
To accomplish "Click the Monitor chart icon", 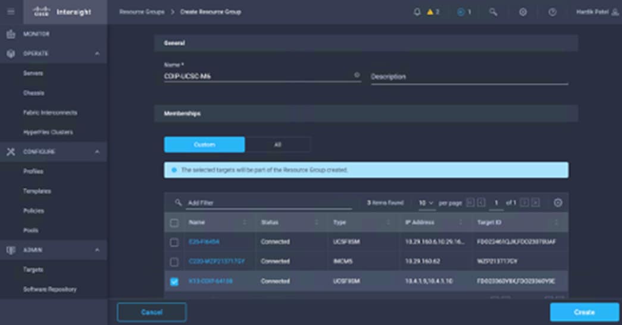I will [x=11, y=34].
